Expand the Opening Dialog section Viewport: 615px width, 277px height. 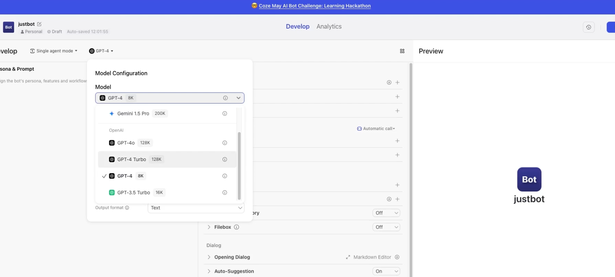pyautogui.click(x=209, y=257)
